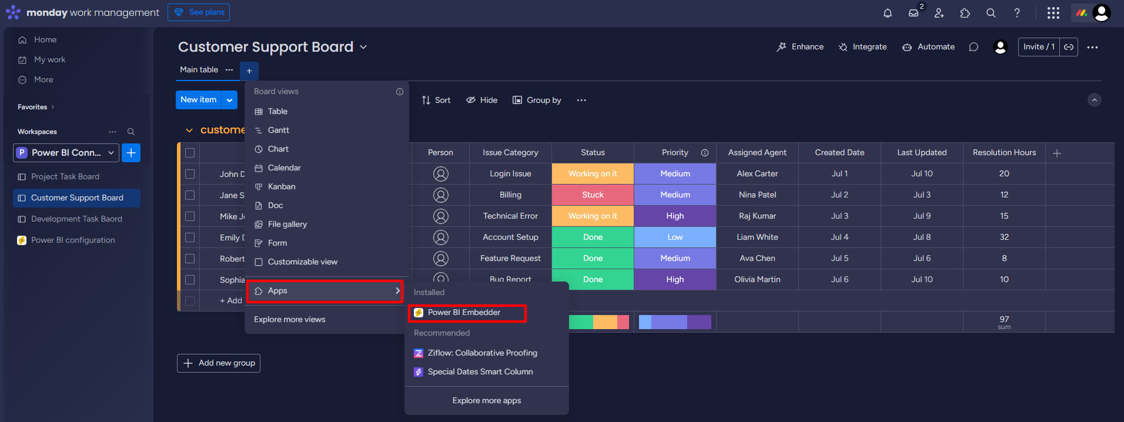Sort the board items
1124x422 pixels.
click(x=436, y=101)
